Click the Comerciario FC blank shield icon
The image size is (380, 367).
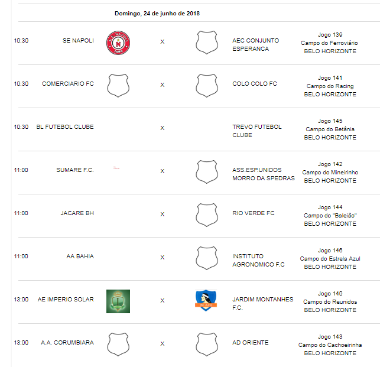tap(118, 86)
